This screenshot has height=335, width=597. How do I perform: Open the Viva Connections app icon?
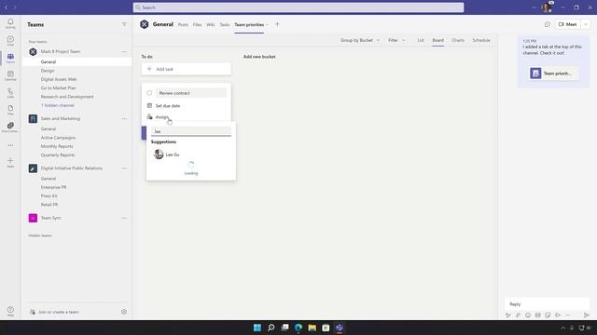click(10, 127)
